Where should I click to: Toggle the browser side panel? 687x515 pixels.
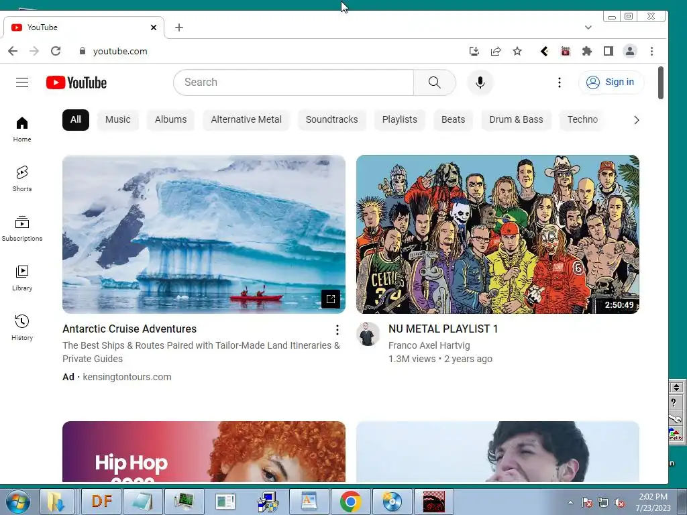click(x=608, y=51)
